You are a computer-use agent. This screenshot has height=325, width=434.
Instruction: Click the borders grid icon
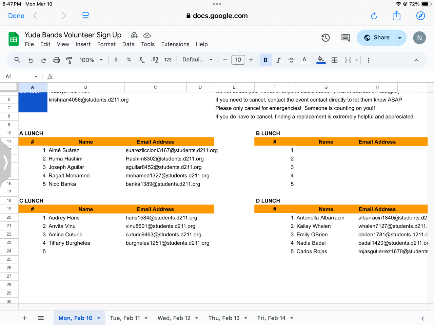(334, 60)
